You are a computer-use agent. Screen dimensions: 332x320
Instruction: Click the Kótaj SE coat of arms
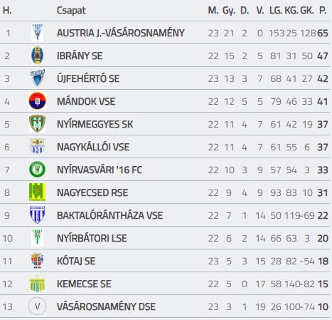coord(37,261)
